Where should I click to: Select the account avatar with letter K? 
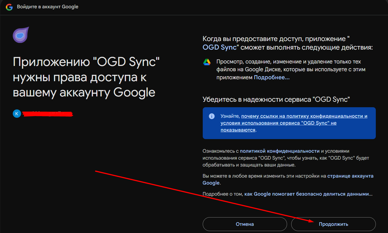[x=17, y=114]
